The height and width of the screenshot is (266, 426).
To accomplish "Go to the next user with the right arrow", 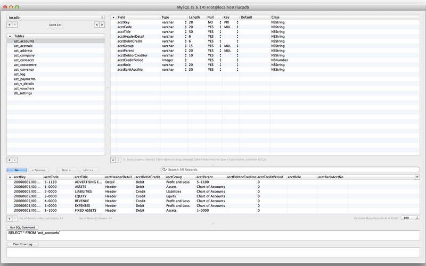I will pyautogui.click(x=102, y=24).
